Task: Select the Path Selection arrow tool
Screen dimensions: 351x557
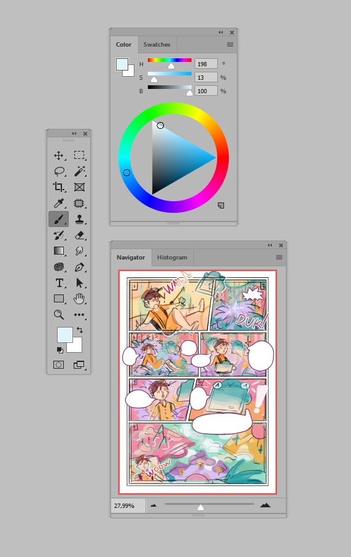Action: click(x=79, y=283)
